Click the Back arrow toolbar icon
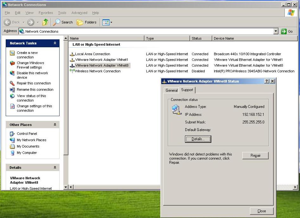The height and width of the screenshot is (218, 300). [7, 22]
